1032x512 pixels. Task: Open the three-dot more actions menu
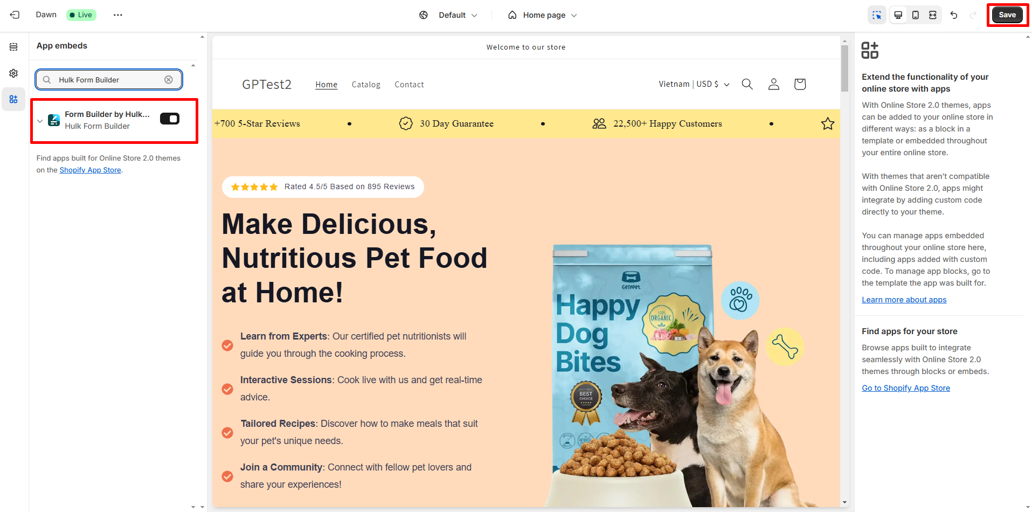117,15
